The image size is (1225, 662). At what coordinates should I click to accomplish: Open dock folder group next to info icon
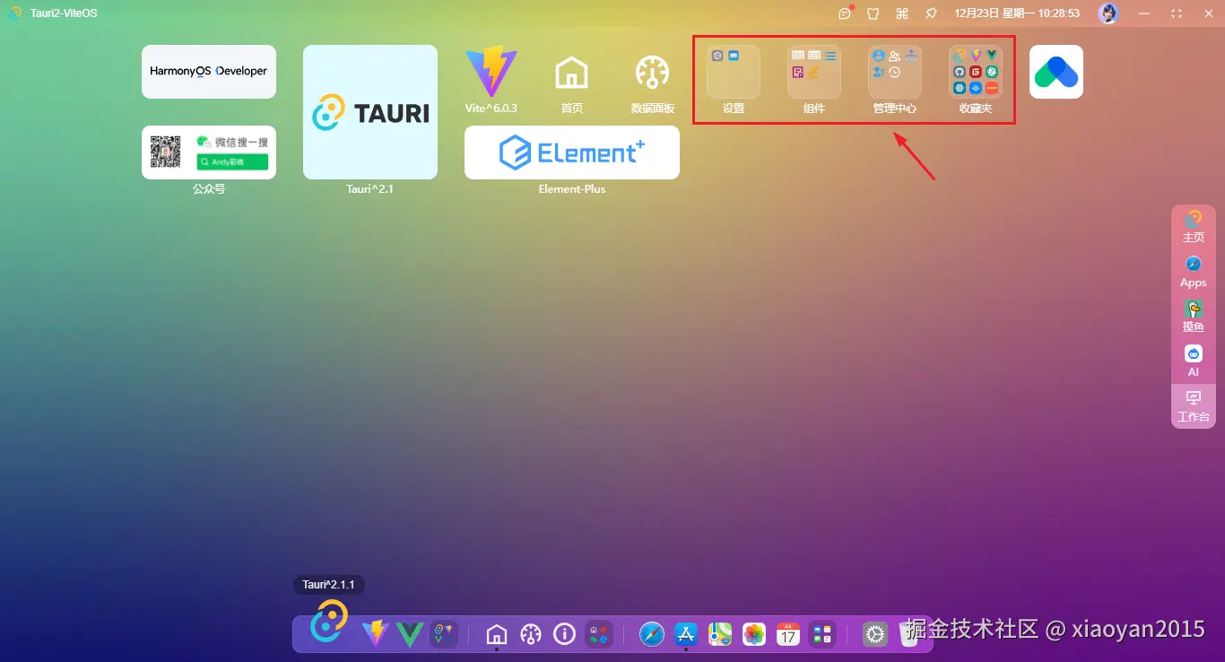[x=599, y=634]
